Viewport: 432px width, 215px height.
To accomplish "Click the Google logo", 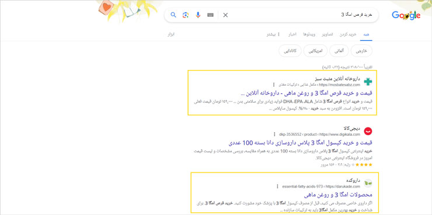I will [x=406, y=15].
